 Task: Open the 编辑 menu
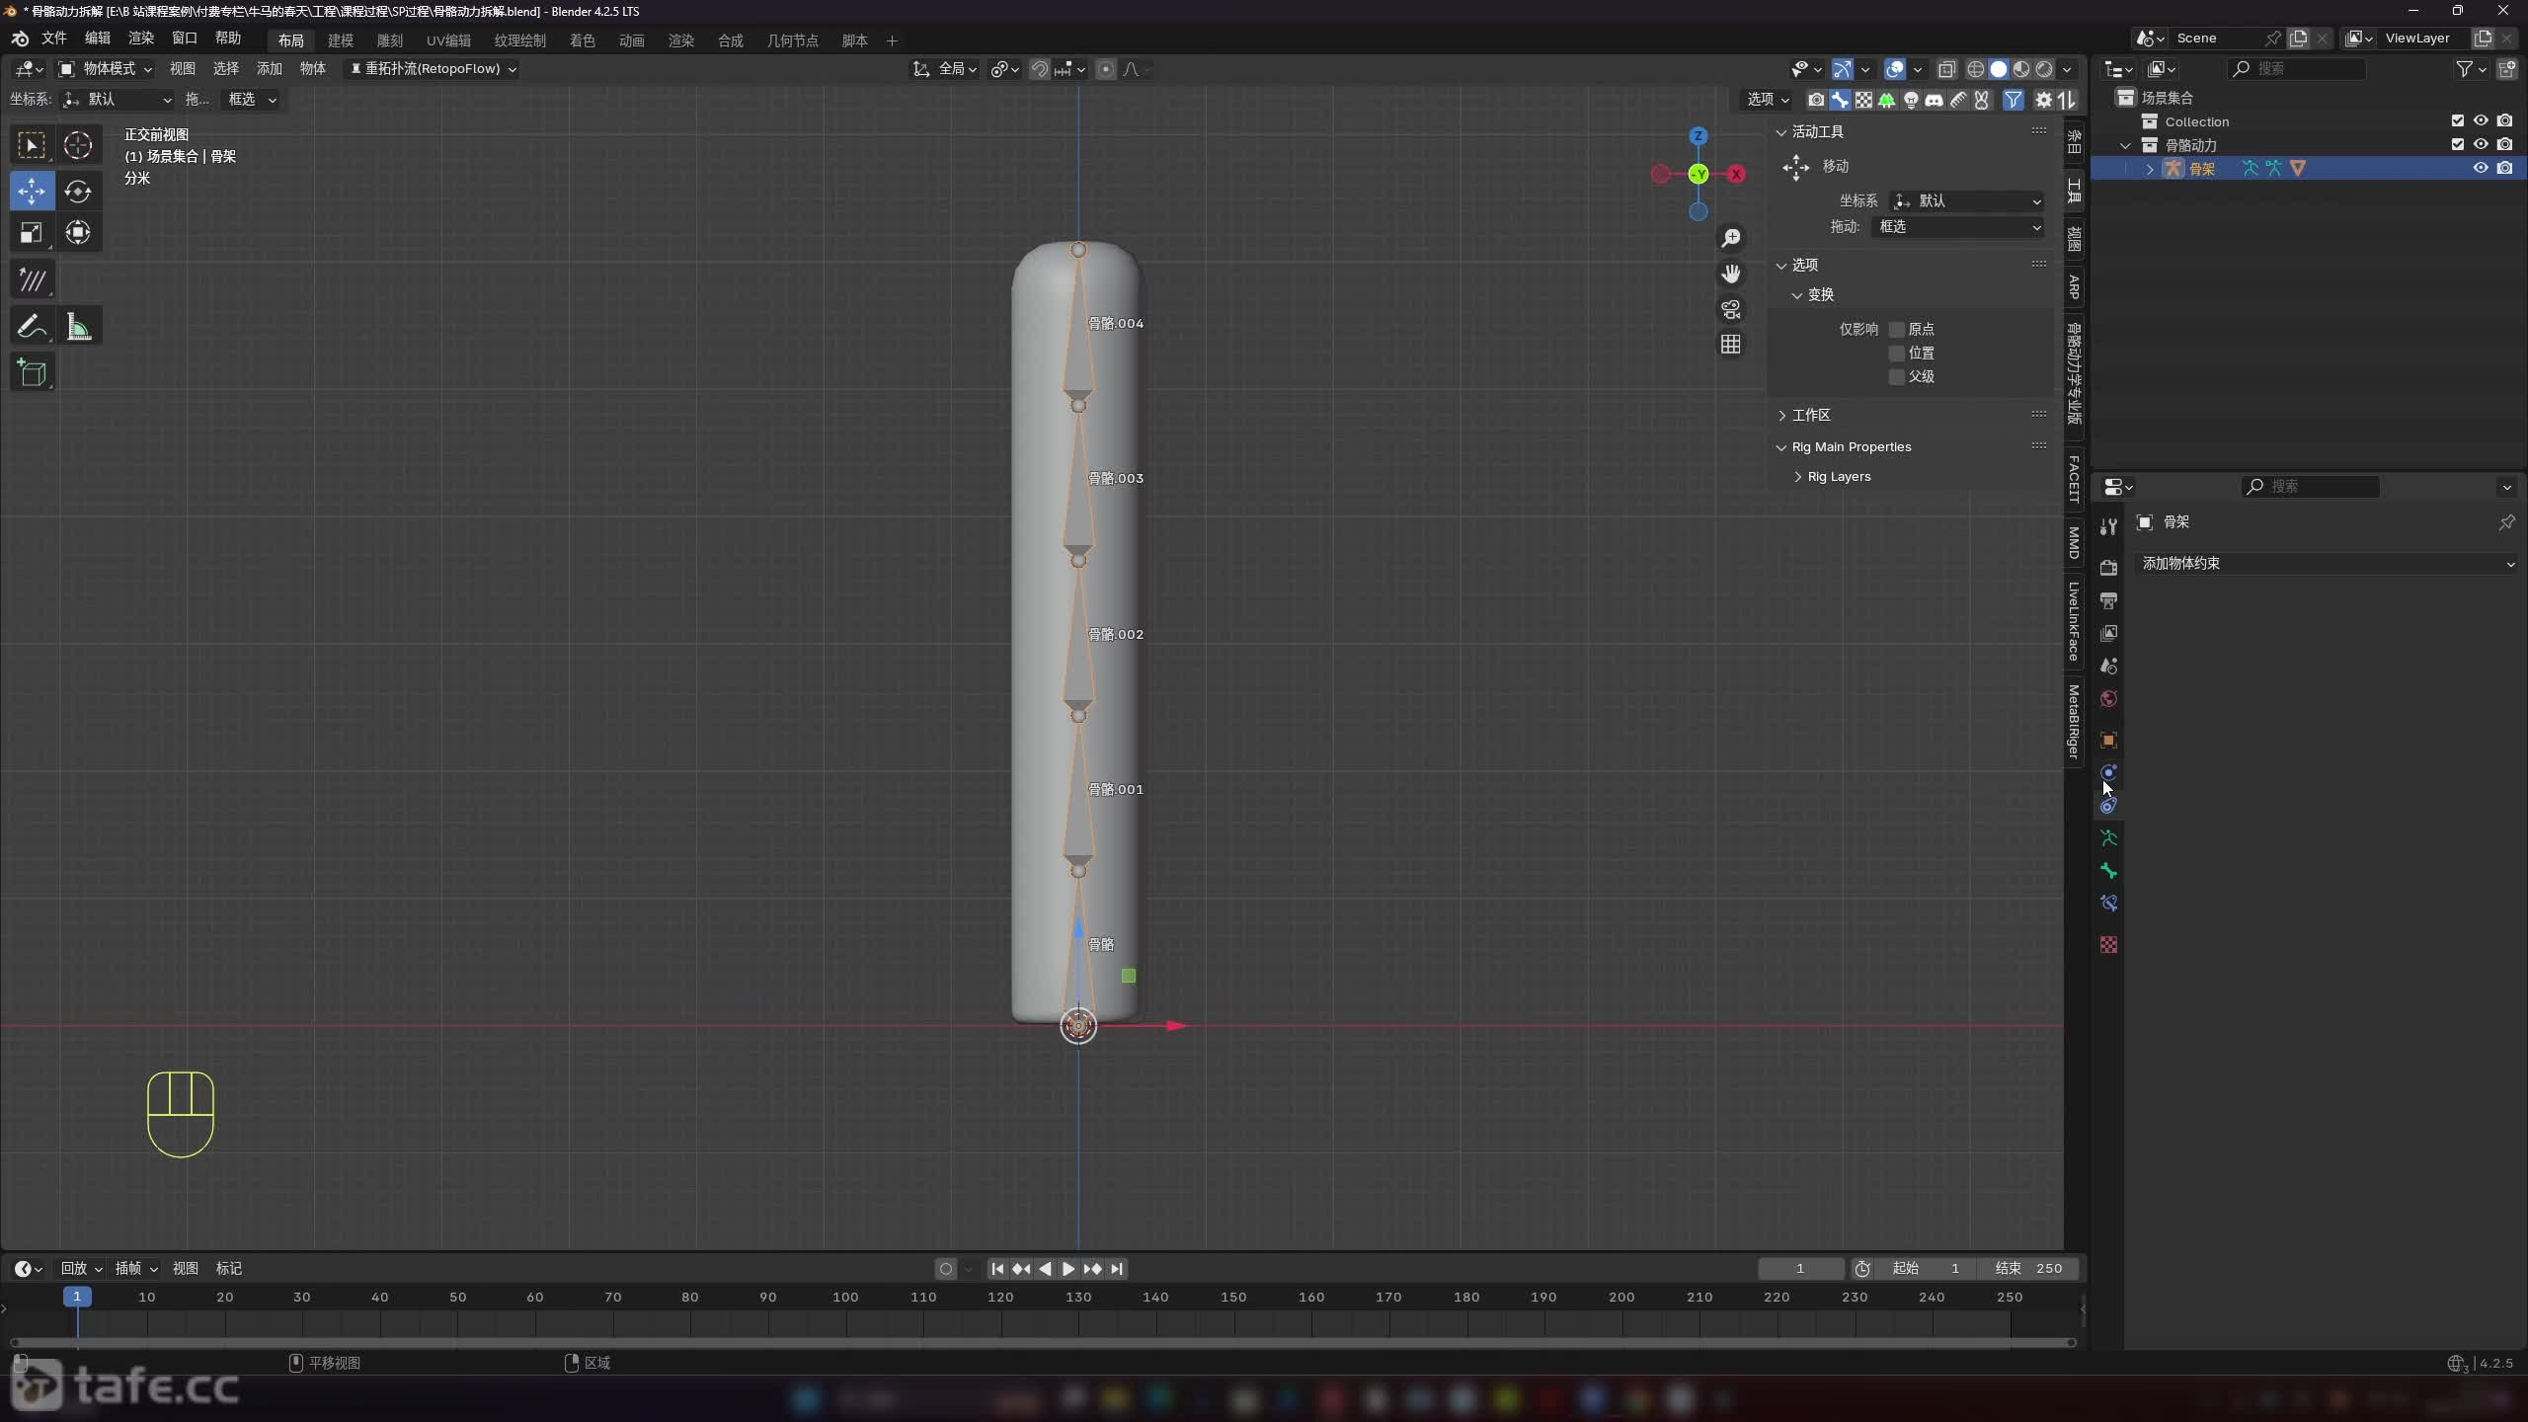[x=97, y=39]
